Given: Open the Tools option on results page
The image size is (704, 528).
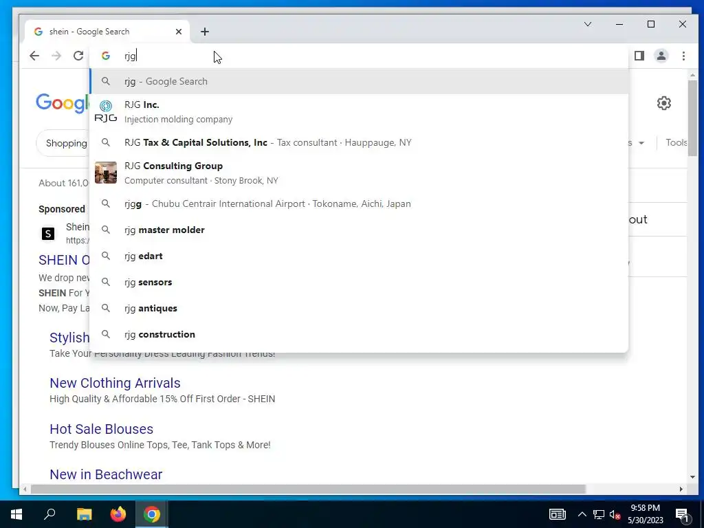Looking at the screenshot, I should click(x=676, y=142).
